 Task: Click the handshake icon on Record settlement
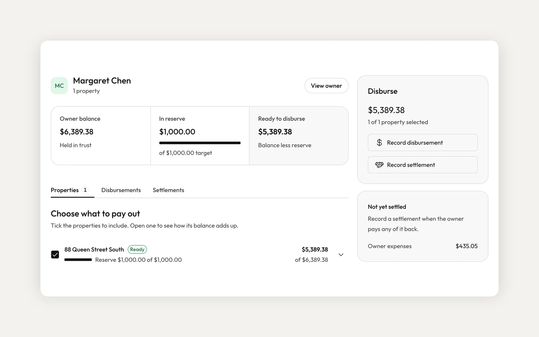click(379, 165)
